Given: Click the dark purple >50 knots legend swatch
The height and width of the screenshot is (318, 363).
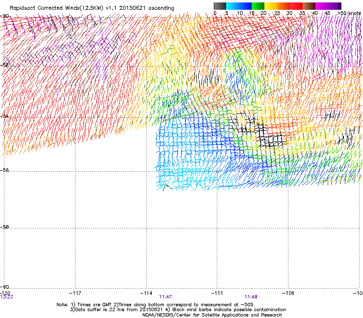Looking at the screenshot, I should coord(339,6).
